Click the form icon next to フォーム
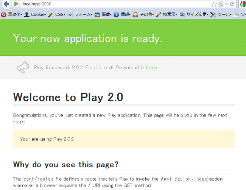 70,15
